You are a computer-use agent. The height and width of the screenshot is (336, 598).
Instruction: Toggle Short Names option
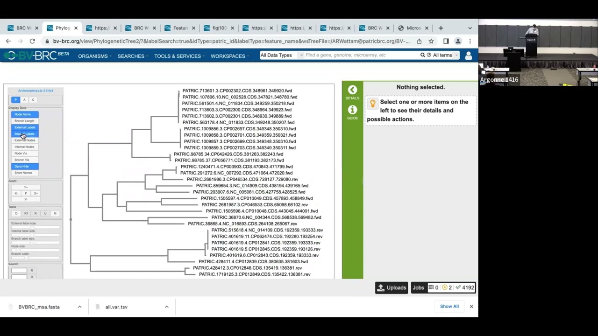coord(25,173)
